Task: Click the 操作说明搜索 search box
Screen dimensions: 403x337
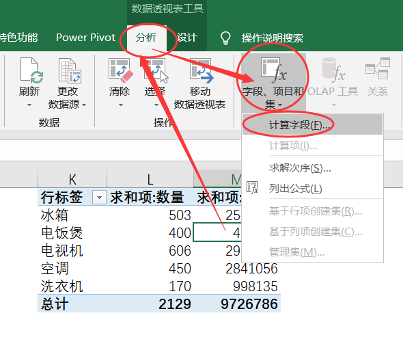Action: (273, 38)
